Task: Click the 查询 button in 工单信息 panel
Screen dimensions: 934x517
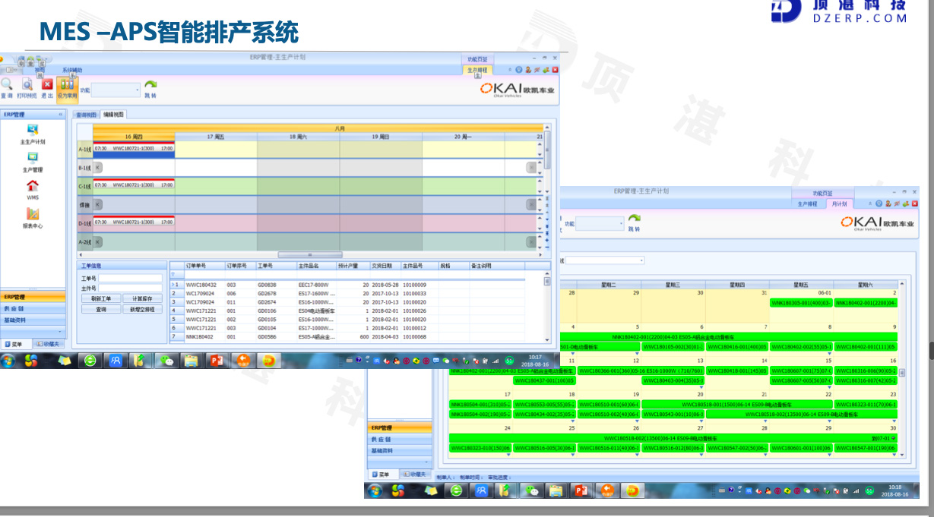Action: click(101, 310)
